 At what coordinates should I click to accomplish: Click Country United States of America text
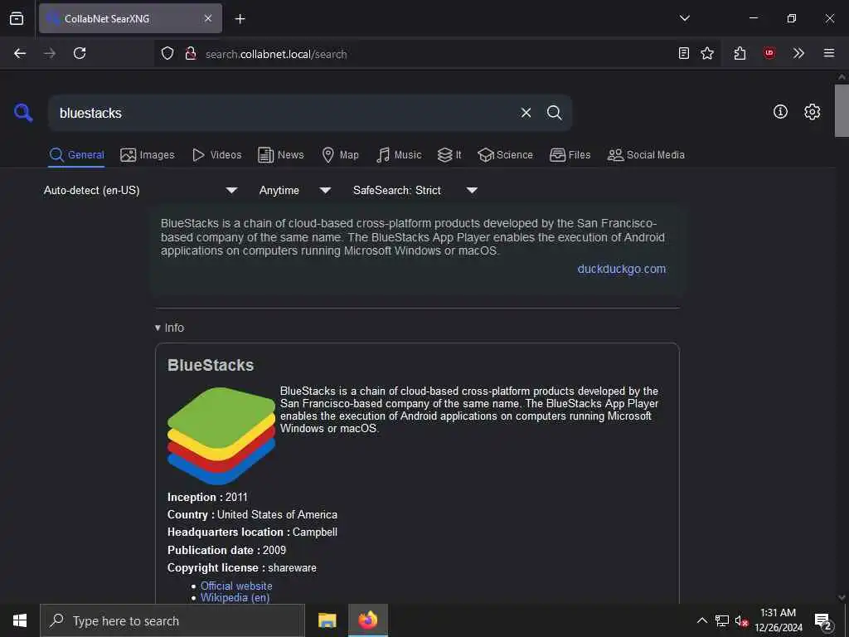pyautogui.click(x=252, y=514)
